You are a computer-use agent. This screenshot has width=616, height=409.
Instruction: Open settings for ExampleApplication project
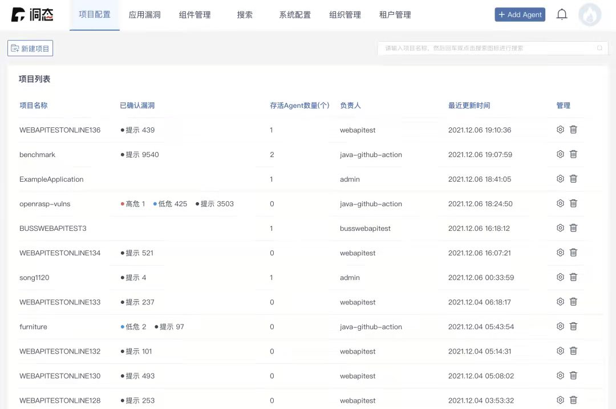tap(560, 179)
